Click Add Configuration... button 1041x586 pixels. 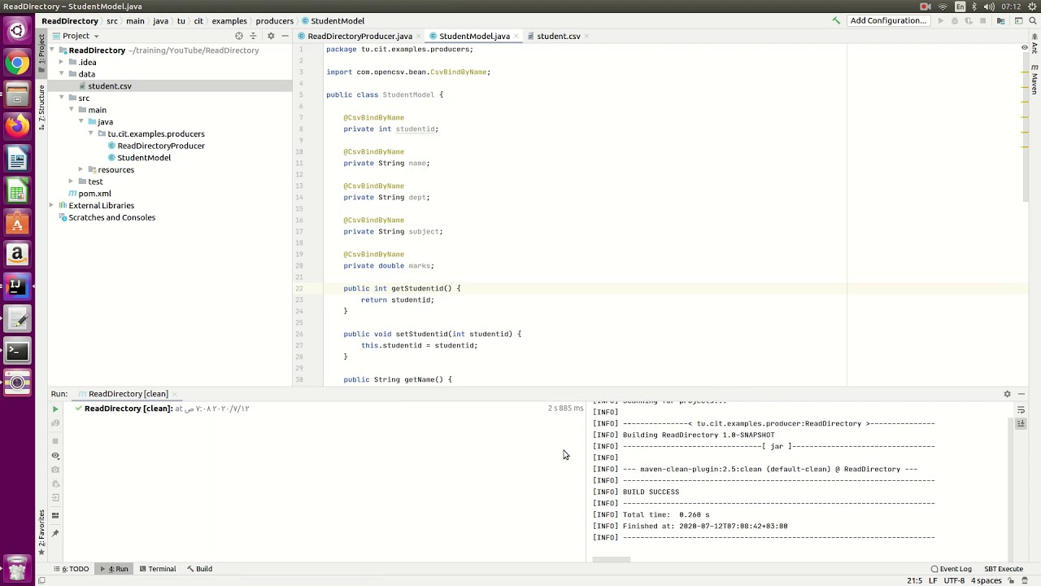point(888,20)
